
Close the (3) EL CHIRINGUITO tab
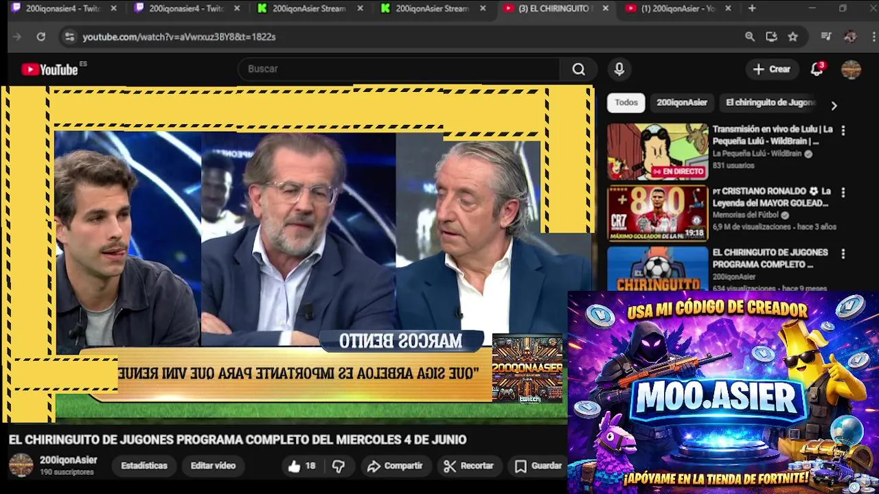[605, 8]
